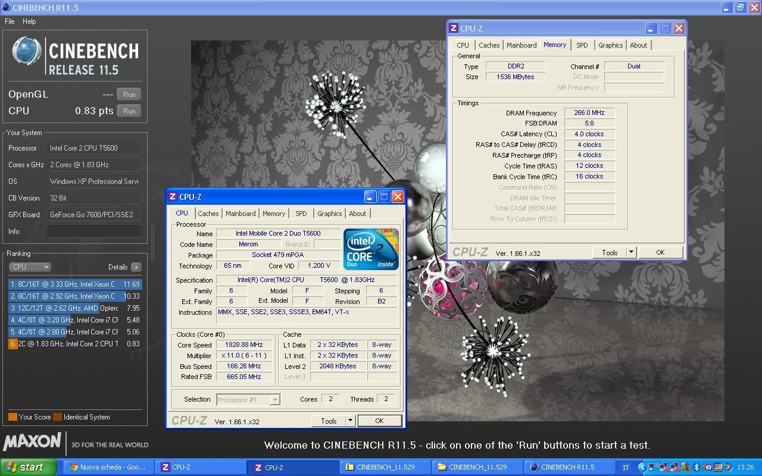Click the Info input field
Viewport: 762px width, 476px height.
click(94, 231)
